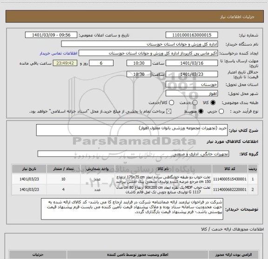This screenshot has height=259, width=268.
Task: Choose the متوسط purchase type radio
Action: pos(201,112)
